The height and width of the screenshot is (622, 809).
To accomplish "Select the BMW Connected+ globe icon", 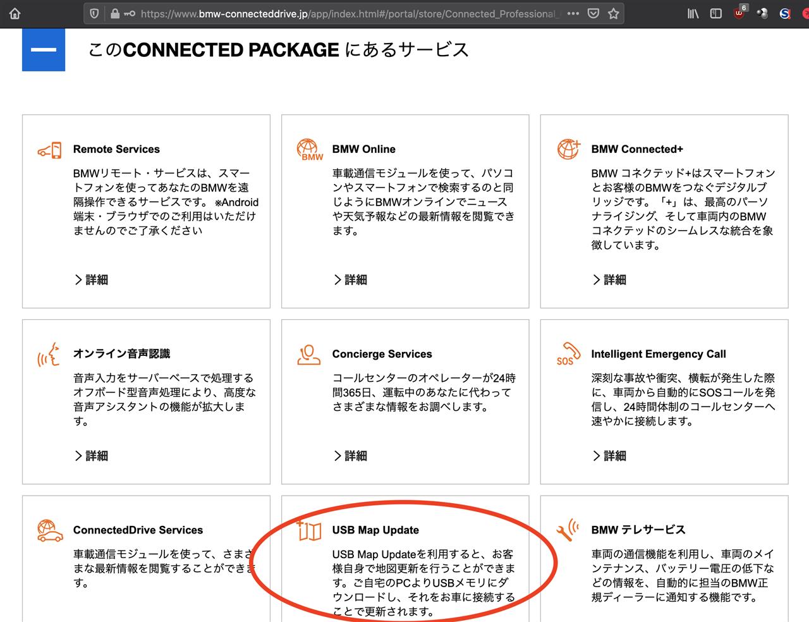I will (x=568, y=149).
